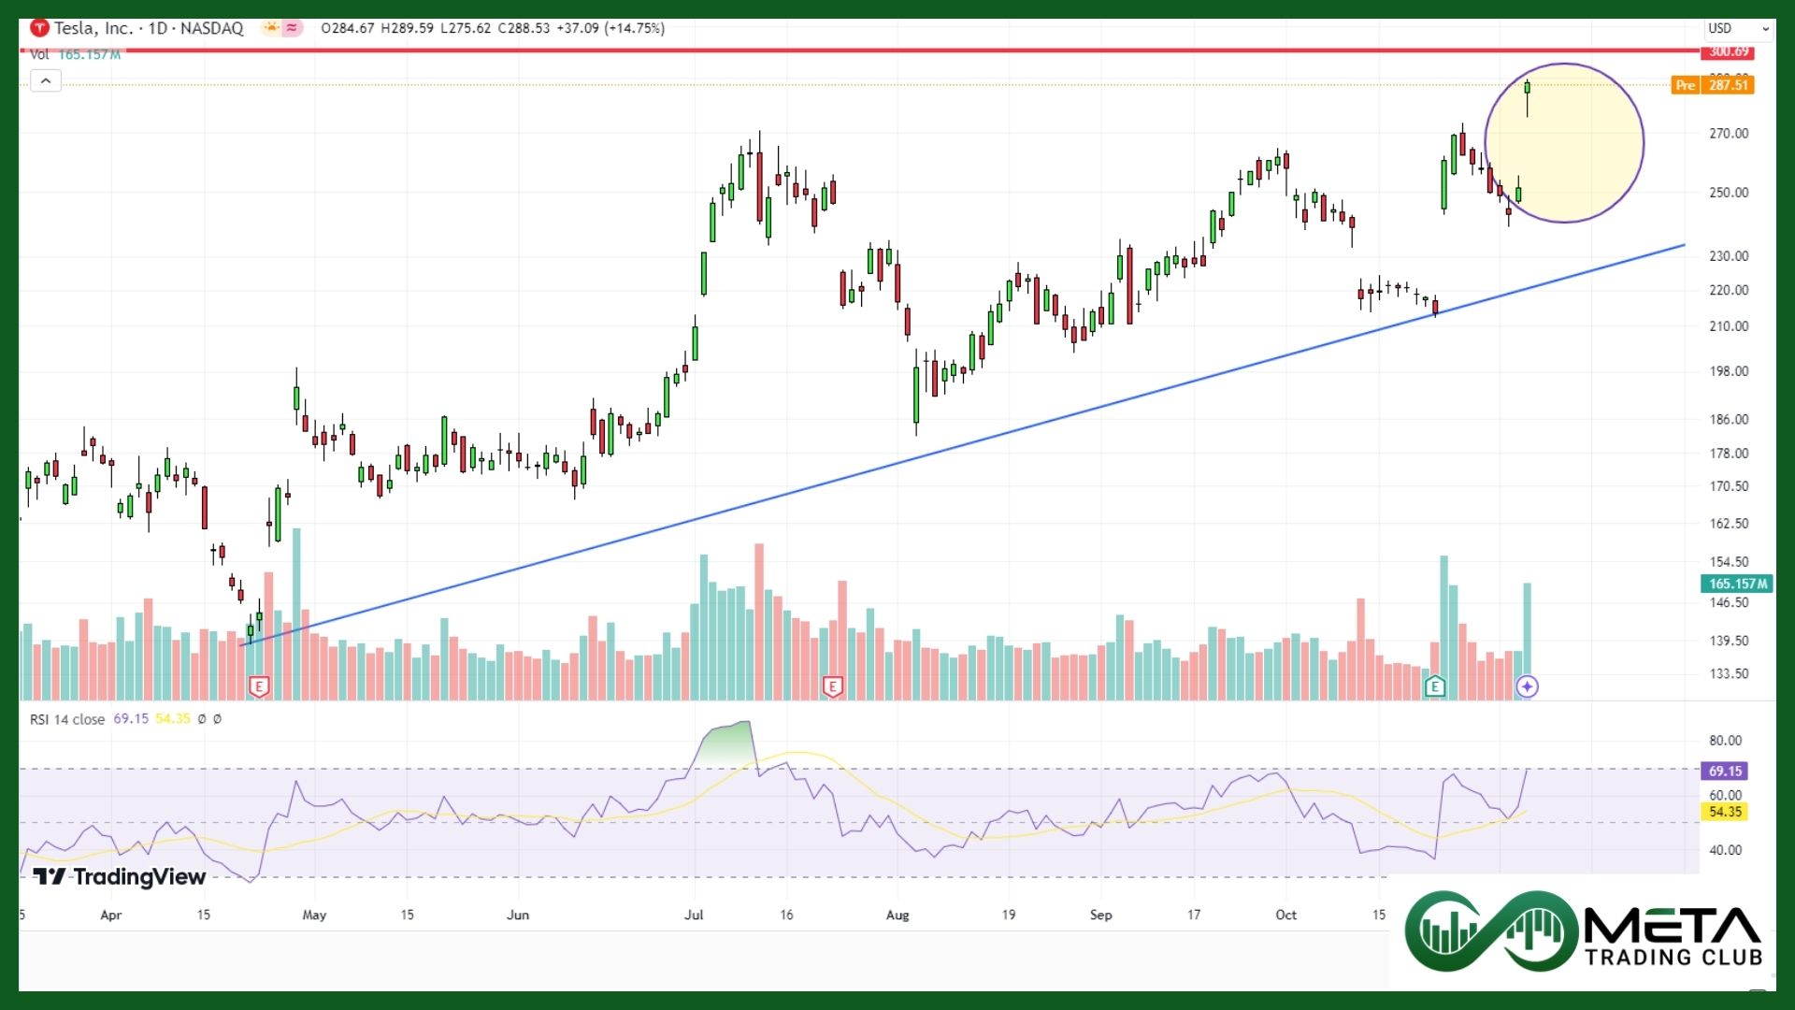Click the 210.00 price axis label

tap(1729, 326)
